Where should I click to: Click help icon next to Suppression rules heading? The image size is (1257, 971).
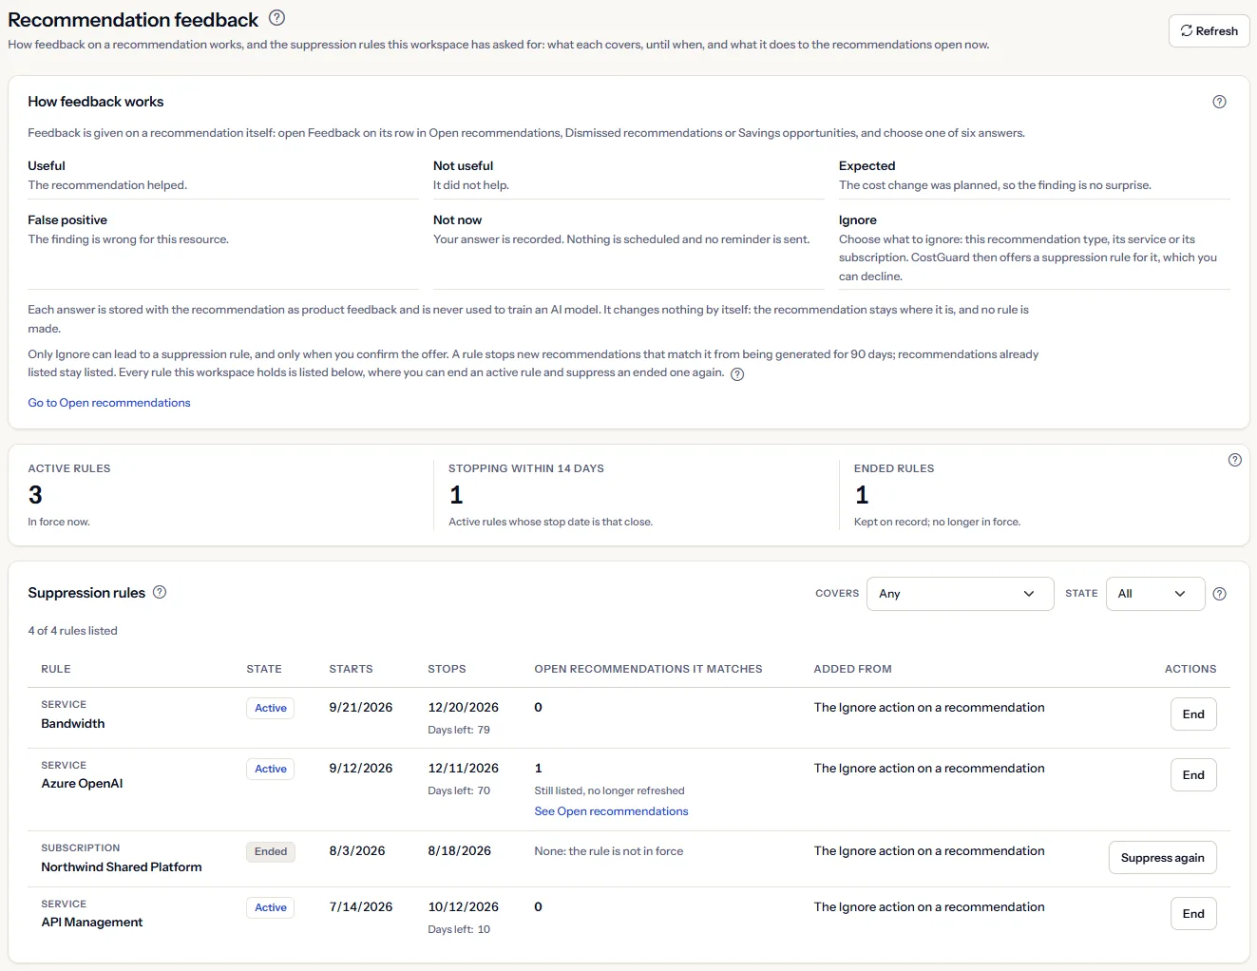[x=160, y=592]
